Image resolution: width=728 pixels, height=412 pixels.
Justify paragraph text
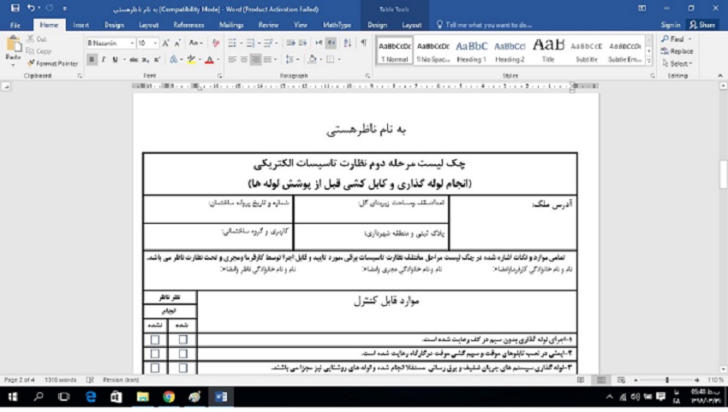267,59
